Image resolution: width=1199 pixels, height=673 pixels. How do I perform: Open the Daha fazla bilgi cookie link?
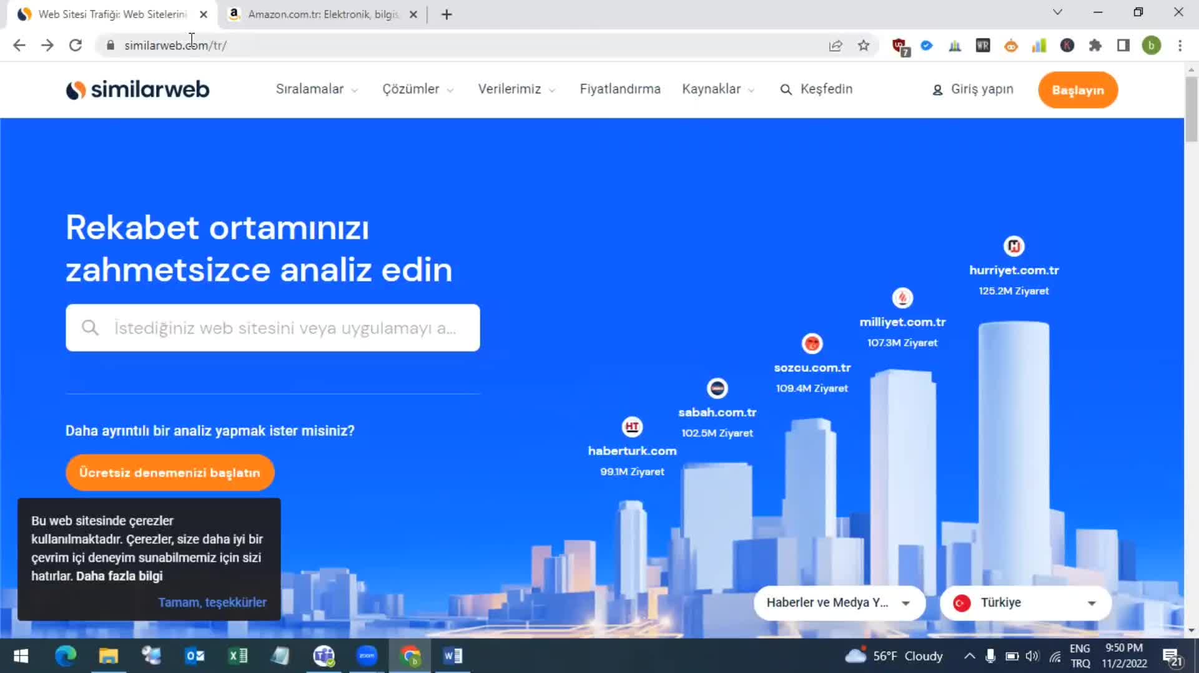[119, 576]
